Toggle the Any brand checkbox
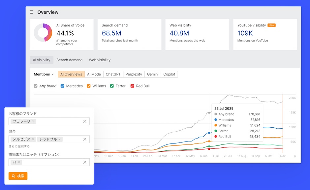Viewport: 310px width, 190px height. pos(36,86)
